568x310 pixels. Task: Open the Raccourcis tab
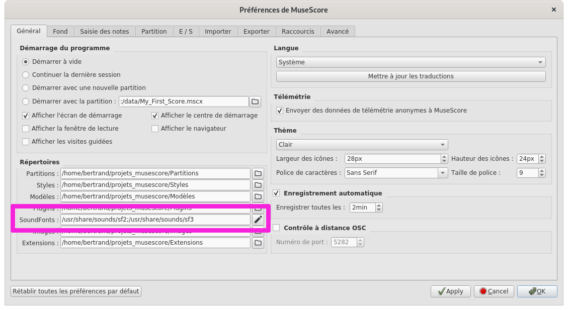pos(298,31)
